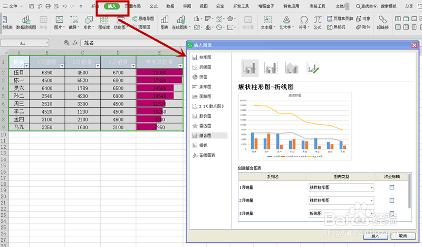Click the series list vertical scrollbar
Screen dimensions: 422x247
(410, 191)
